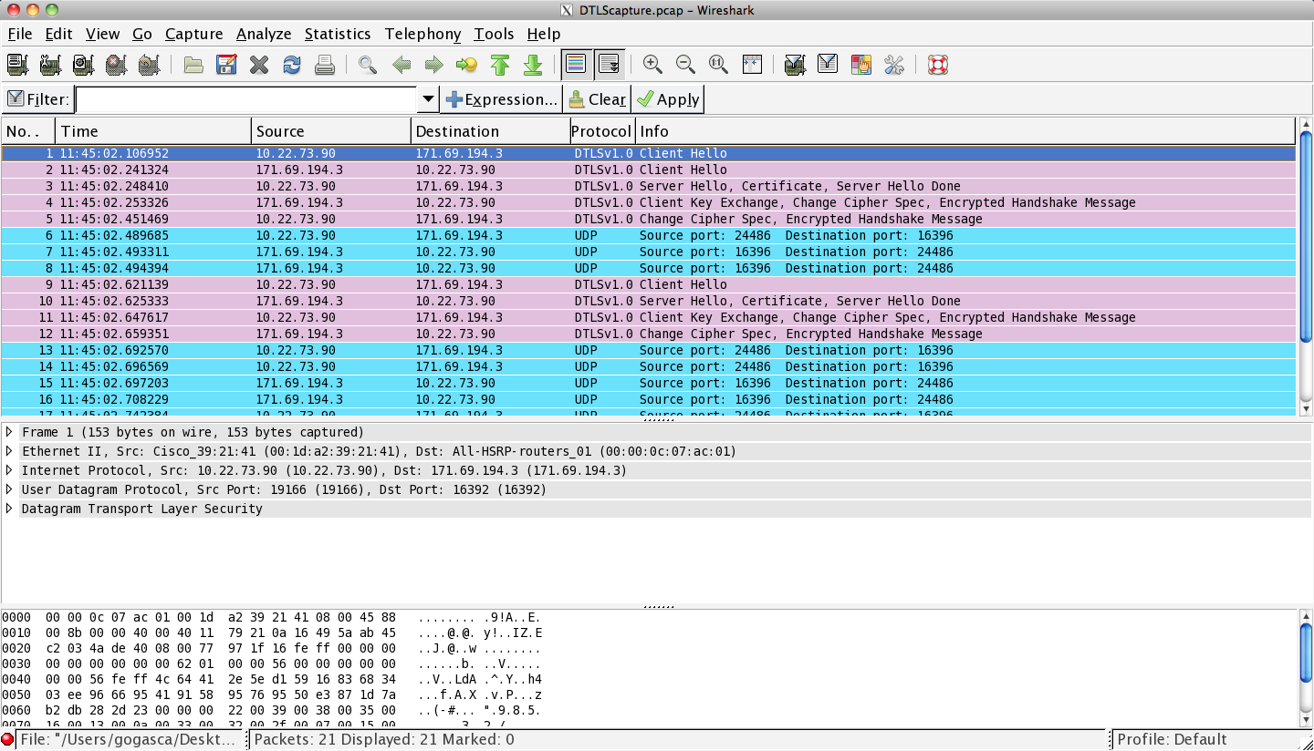Expand the User Datagram Protocol tree item

(9, 489)
